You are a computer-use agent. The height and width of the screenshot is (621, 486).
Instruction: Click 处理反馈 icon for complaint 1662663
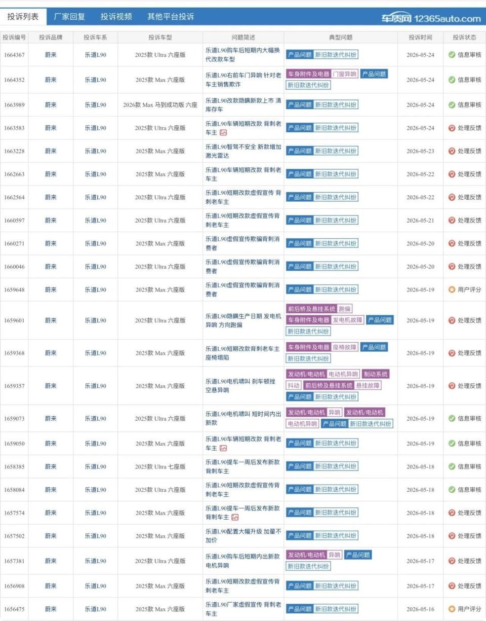pos(452,174)
